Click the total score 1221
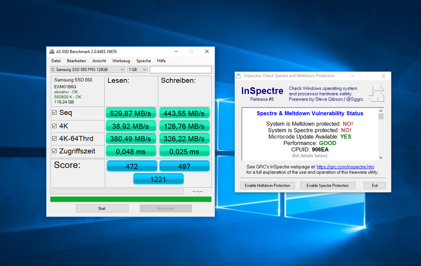Screen dimensions: 421x266 [158, 179]
